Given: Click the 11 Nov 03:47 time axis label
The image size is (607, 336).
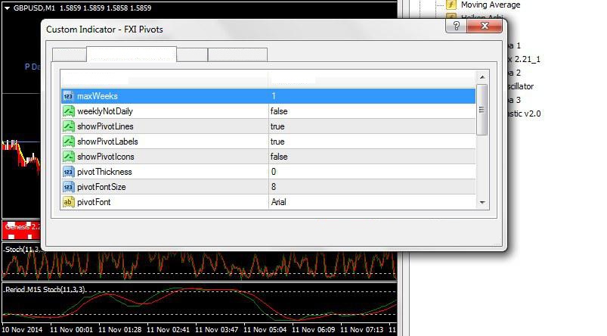Looking at the screenshot, I should (217, 330).
